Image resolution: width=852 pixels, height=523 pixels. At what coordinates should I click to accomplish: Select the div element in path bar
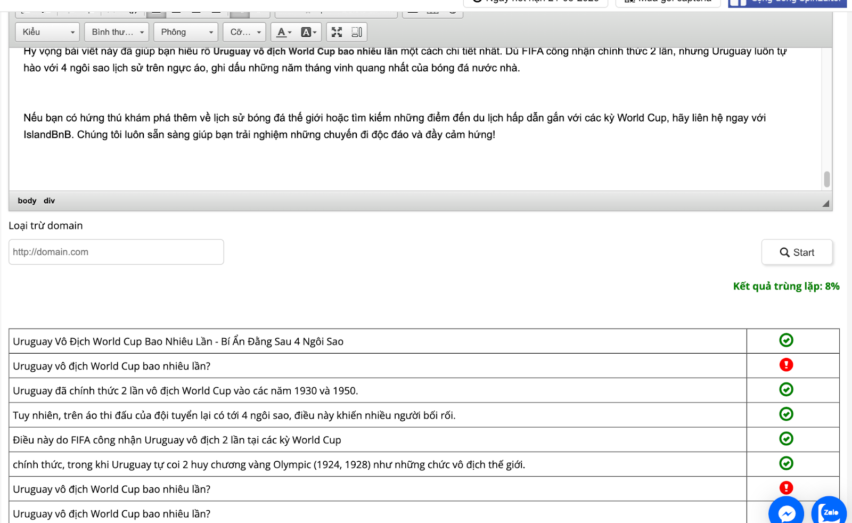pos(49,201)
